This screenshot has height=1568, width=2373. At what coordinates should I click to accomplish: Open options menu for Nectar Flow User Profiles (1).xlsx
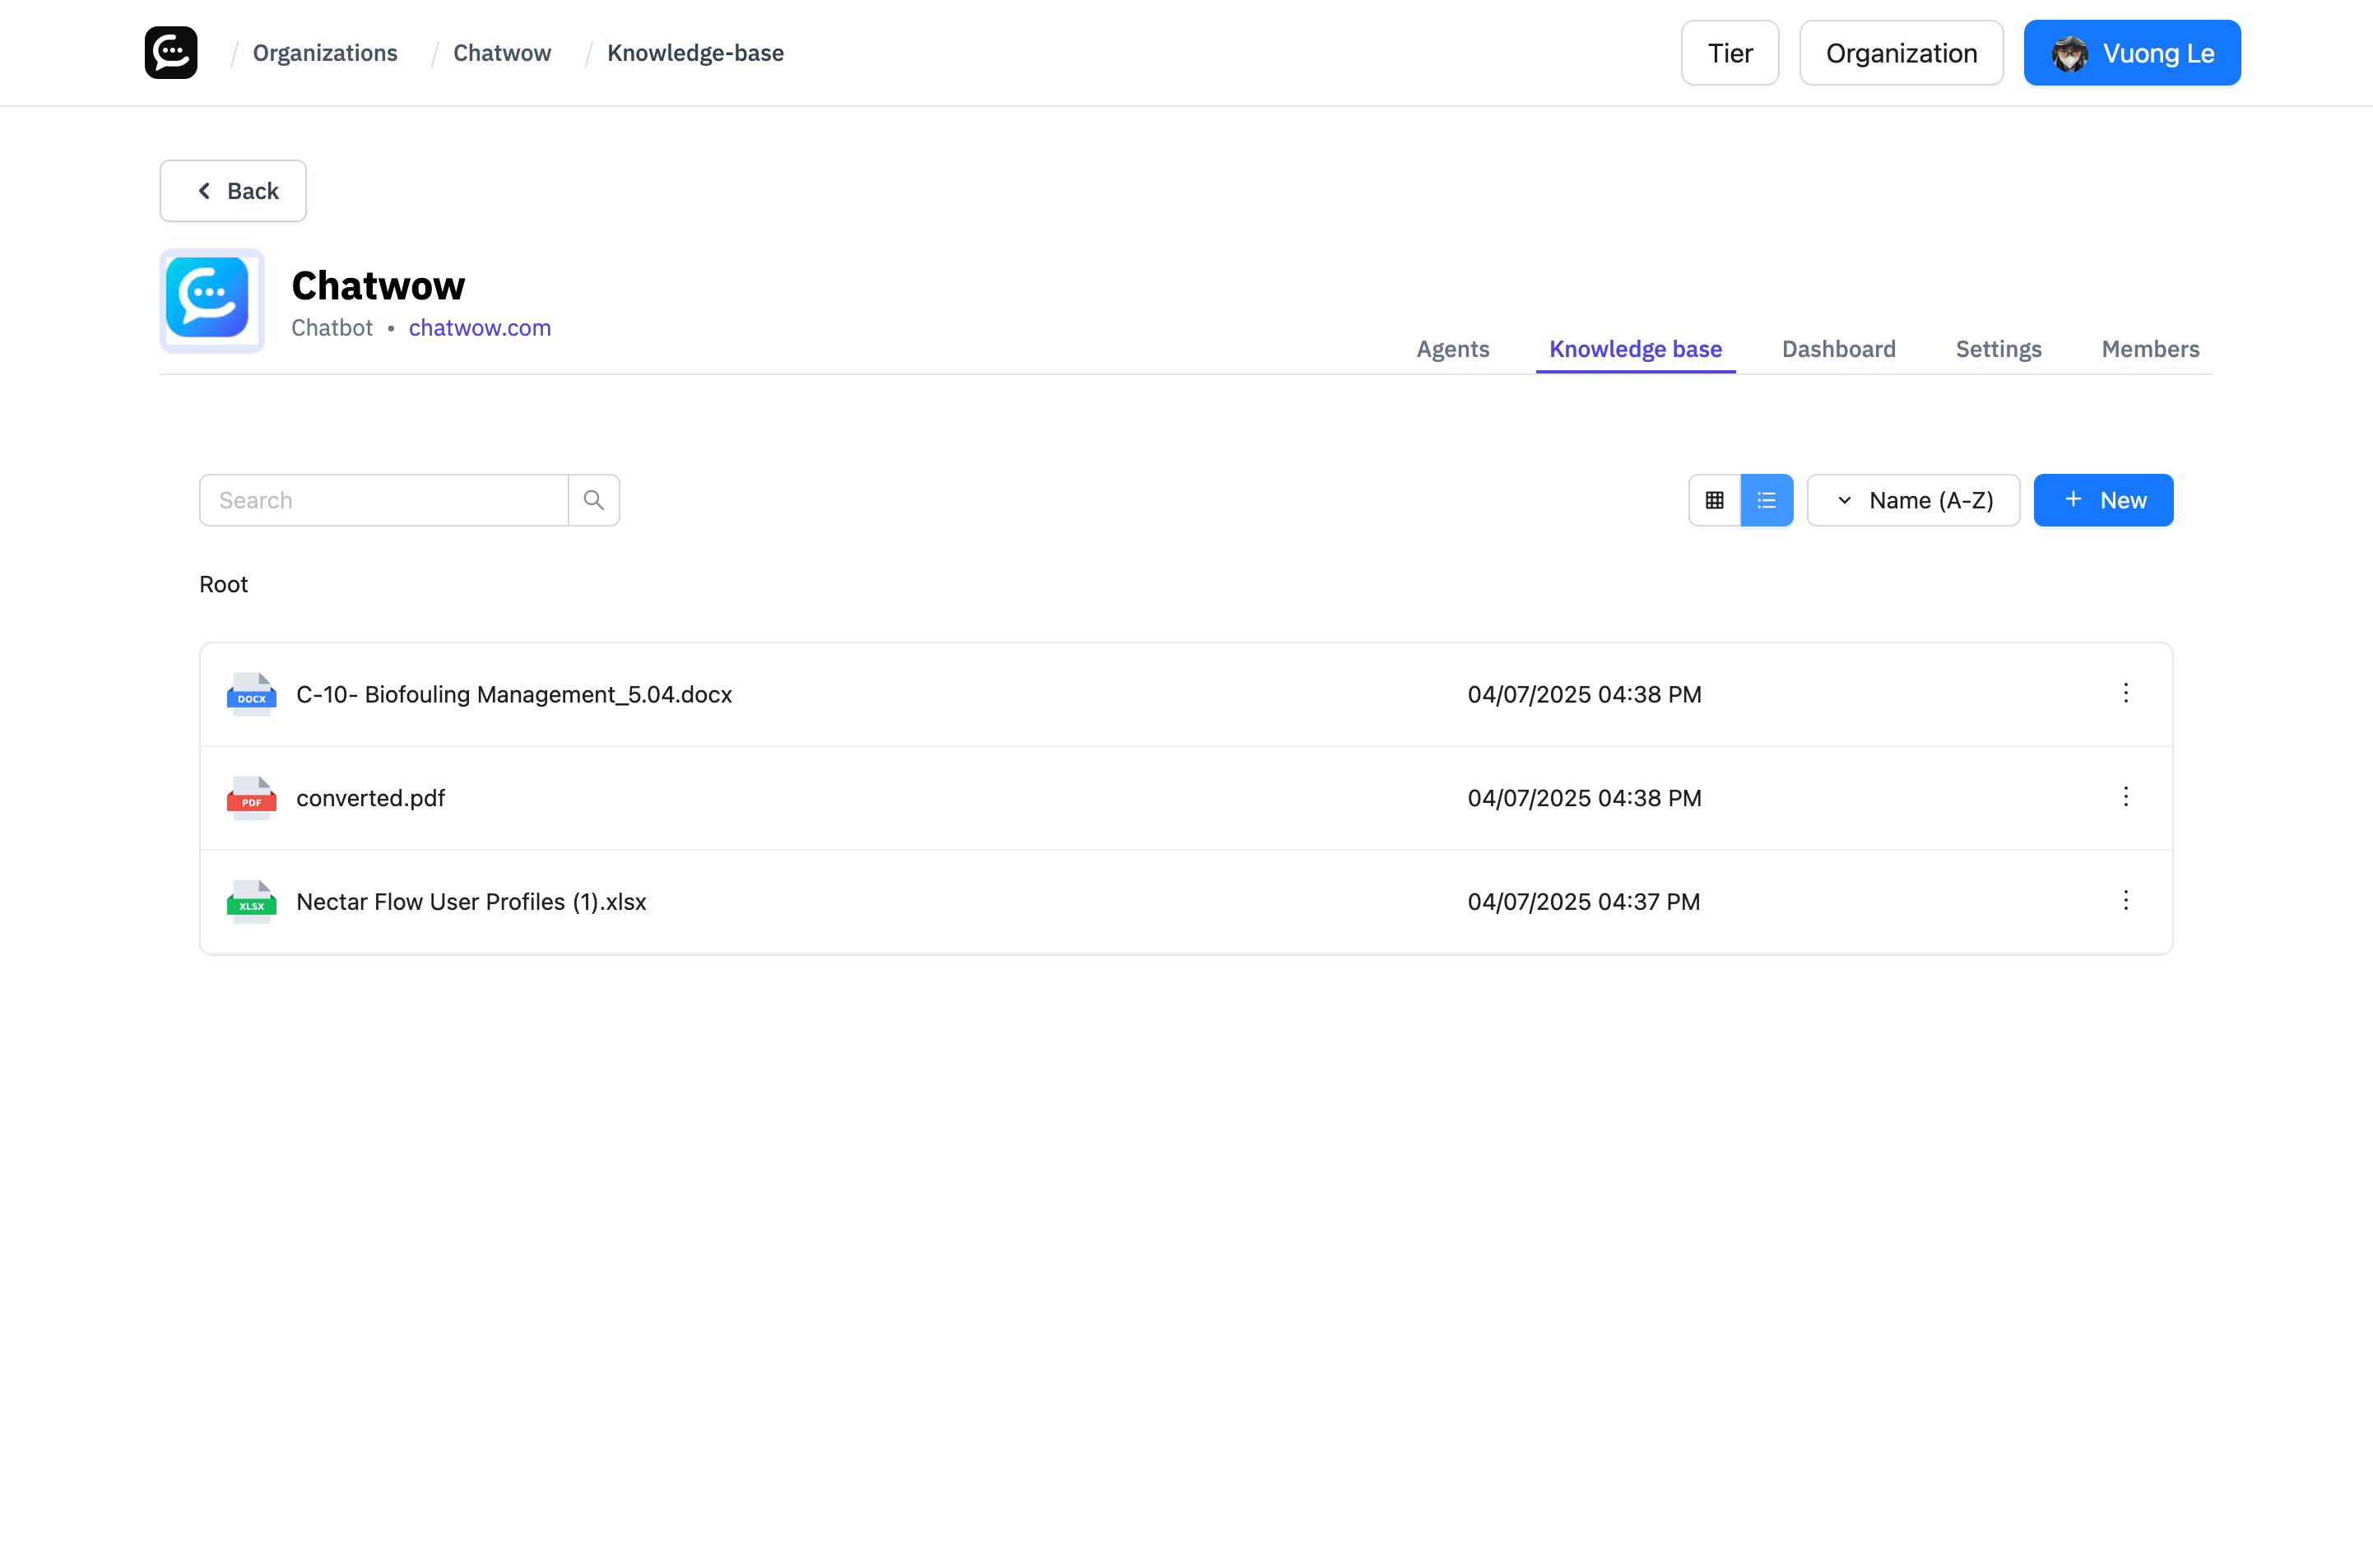pos(2126,900)
